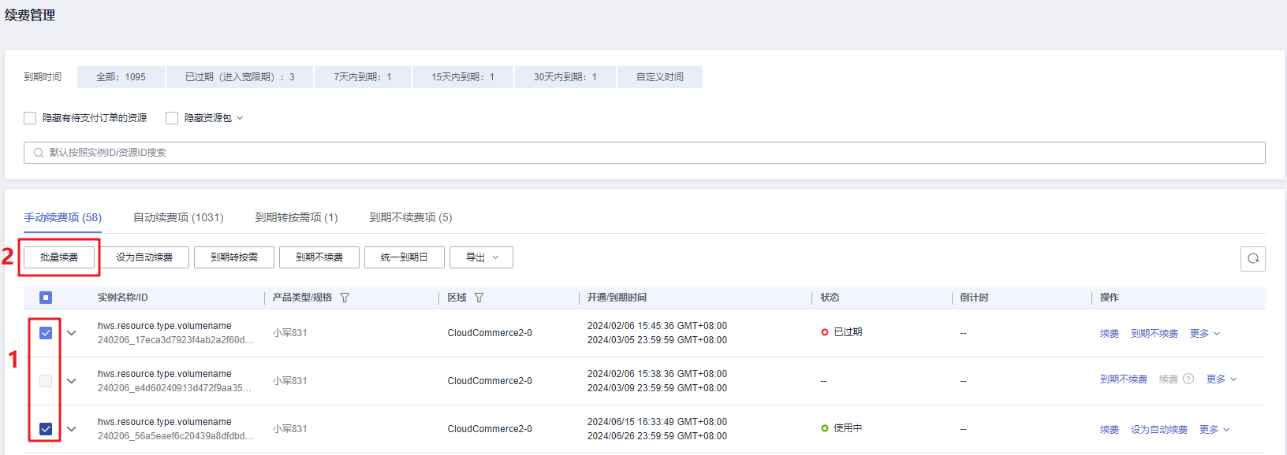
Task: Tick the hide resource packages checkbox
Action: [x=172, y=118]
